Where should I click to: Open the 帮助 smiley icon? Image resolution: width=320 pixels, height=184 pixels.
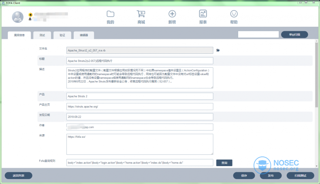[x=234, y=14]
